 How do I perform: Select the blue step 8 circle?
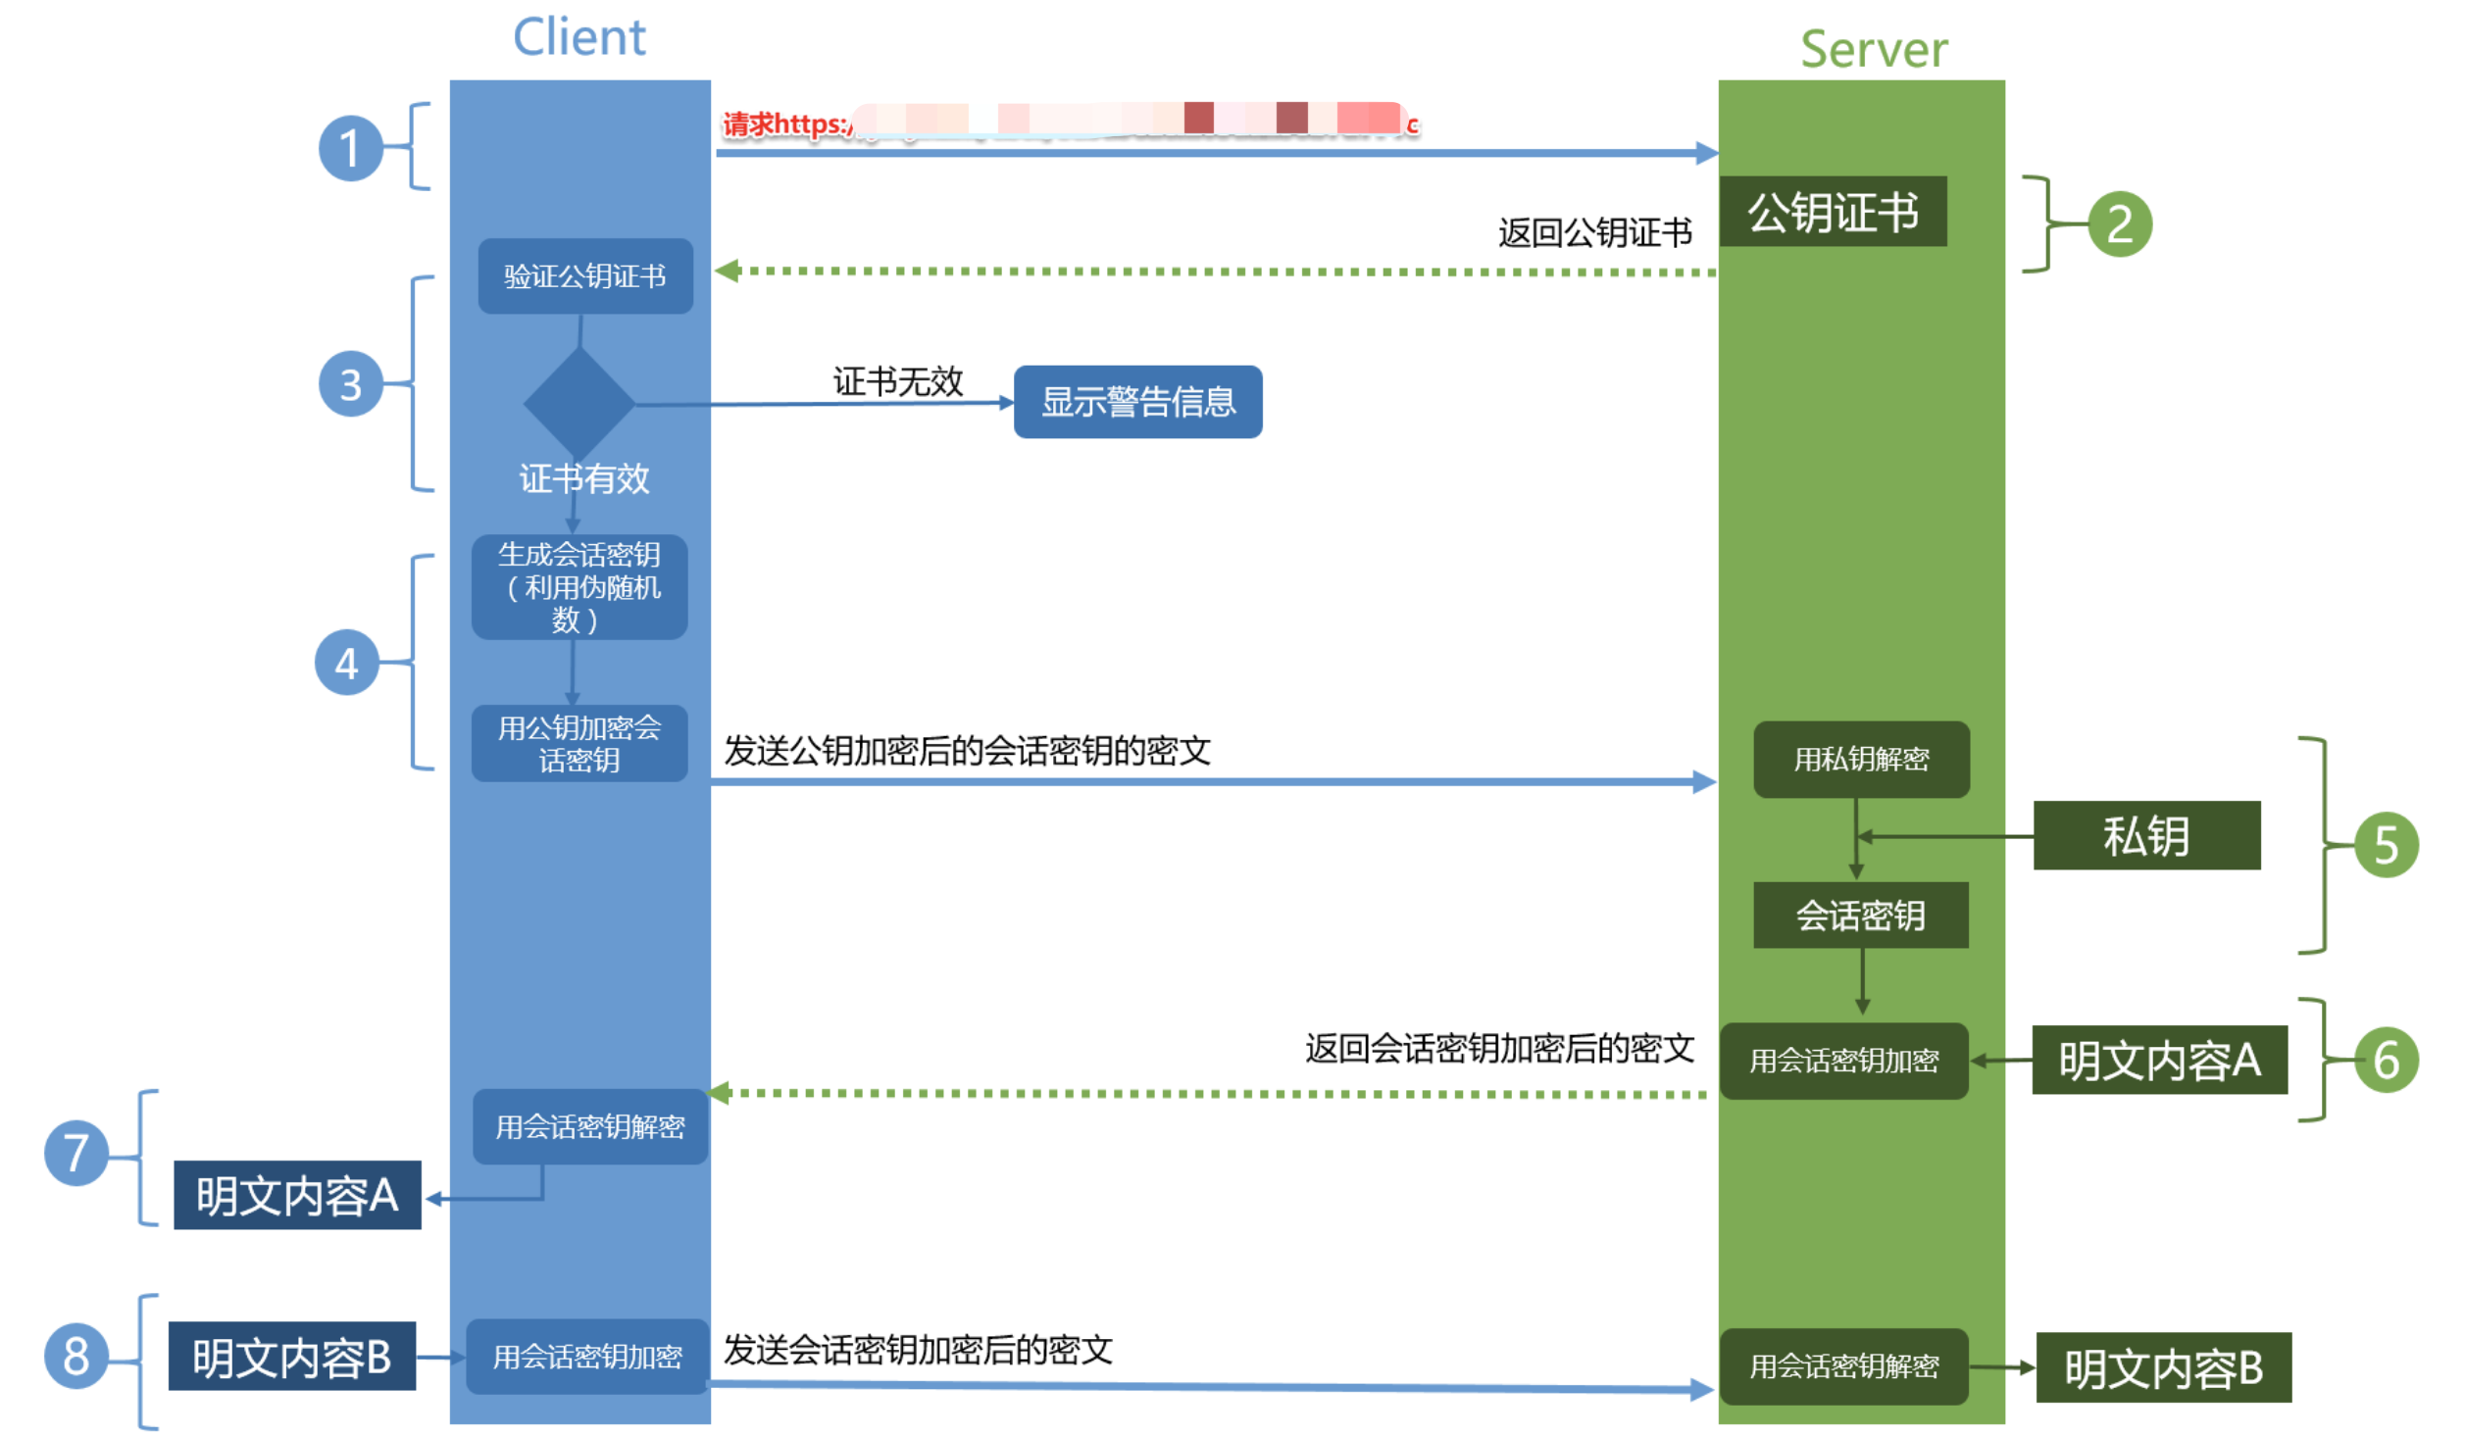pyautogui.click(x=76, y=1357)
